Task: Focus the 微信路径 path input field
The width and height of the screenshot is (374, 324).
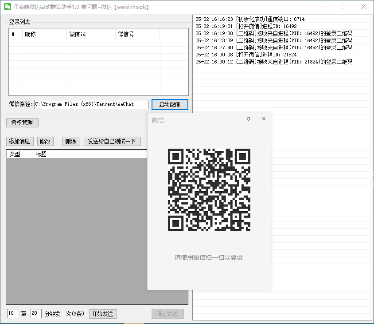Action: click(91, 104)
